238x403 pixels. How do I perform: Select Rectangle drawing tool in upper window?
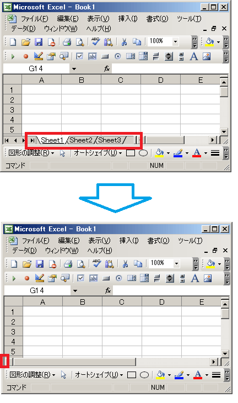(x=131, y=153)
